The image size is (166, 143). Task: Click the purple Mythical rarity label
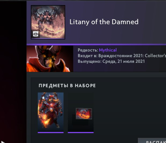(x=108, y=50)
